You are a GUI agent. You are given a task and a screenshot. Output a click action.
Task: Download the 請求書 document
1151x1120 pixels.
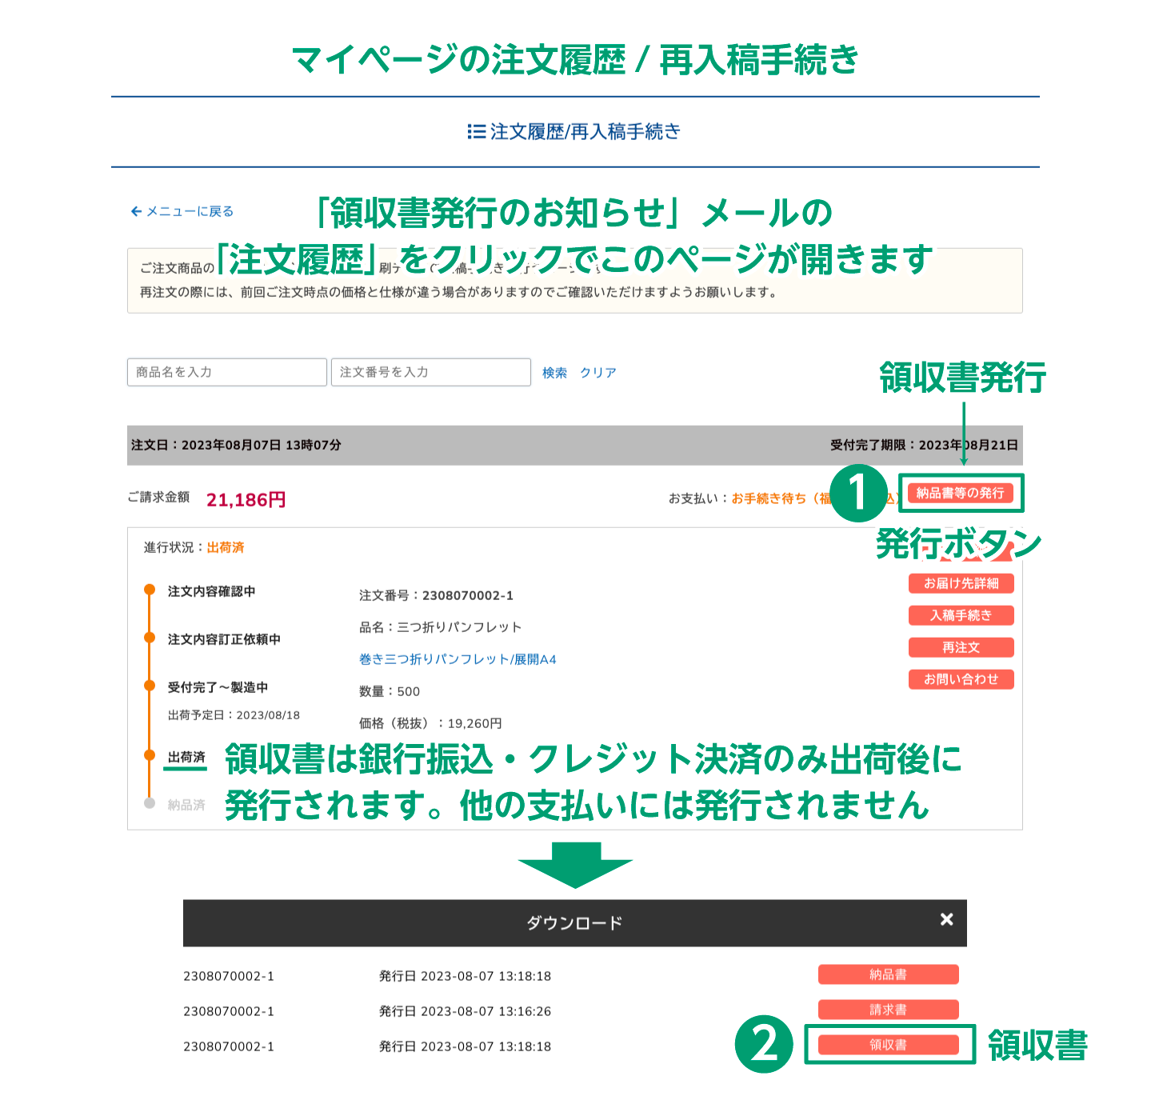point(888,1010)
